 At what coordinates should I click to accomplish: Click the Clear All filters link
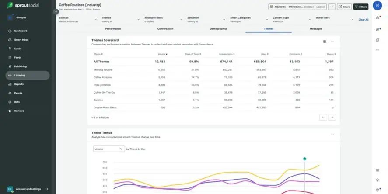tap(363, 20)
